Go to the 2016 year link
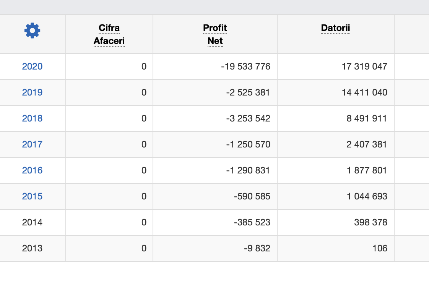 [32, 170]
